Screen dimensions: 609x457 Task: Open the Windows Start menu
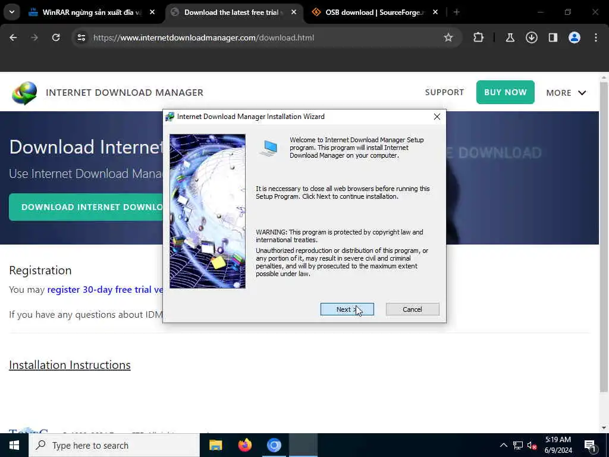[x=14, y=445]
